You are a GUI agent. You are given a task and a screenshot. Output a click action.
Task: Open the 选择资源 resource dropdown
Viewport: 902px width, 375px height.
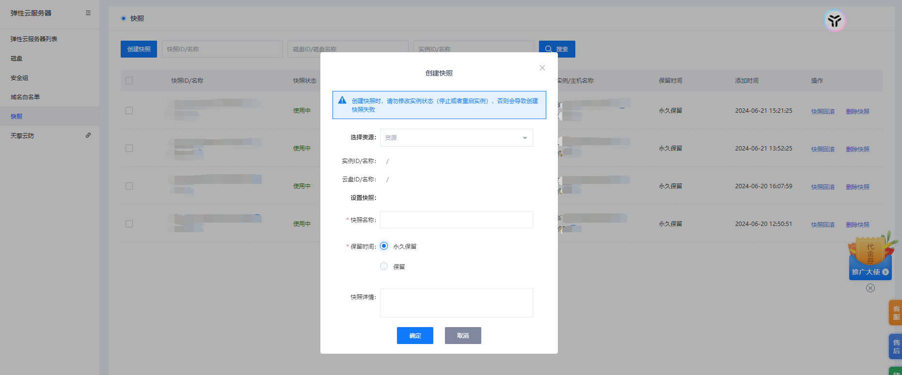[x=456, y=138]
